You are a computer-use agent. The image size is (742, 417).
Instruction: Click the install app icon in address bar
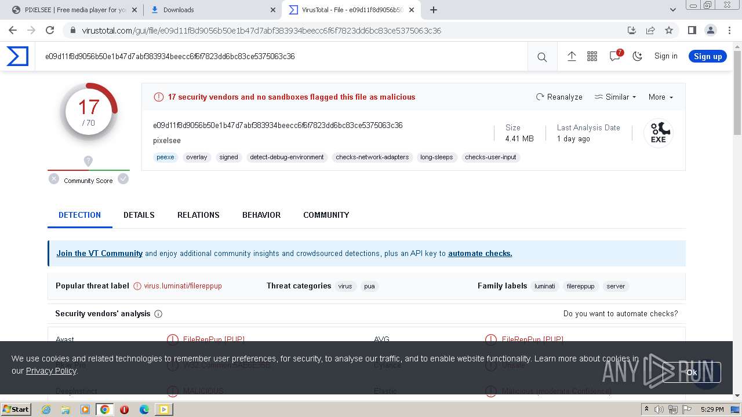[x=632, y=30]
